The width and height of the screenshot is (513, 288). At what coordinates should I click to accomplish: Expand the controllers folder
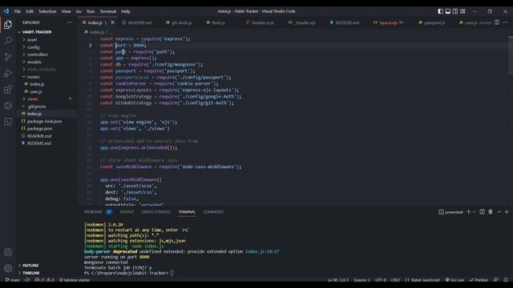(38, 54)
